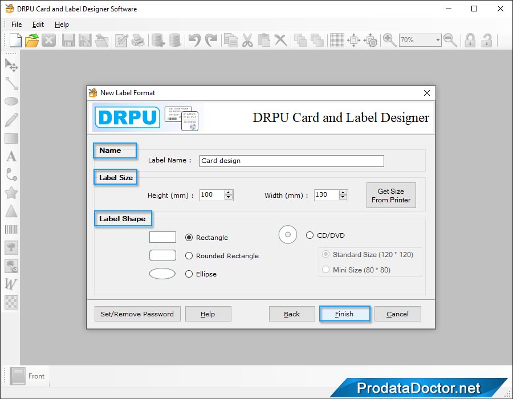Screen dimensions: 513x399
Task: Click the Zoom in magnifier icon
Action: tap(390, 40)
